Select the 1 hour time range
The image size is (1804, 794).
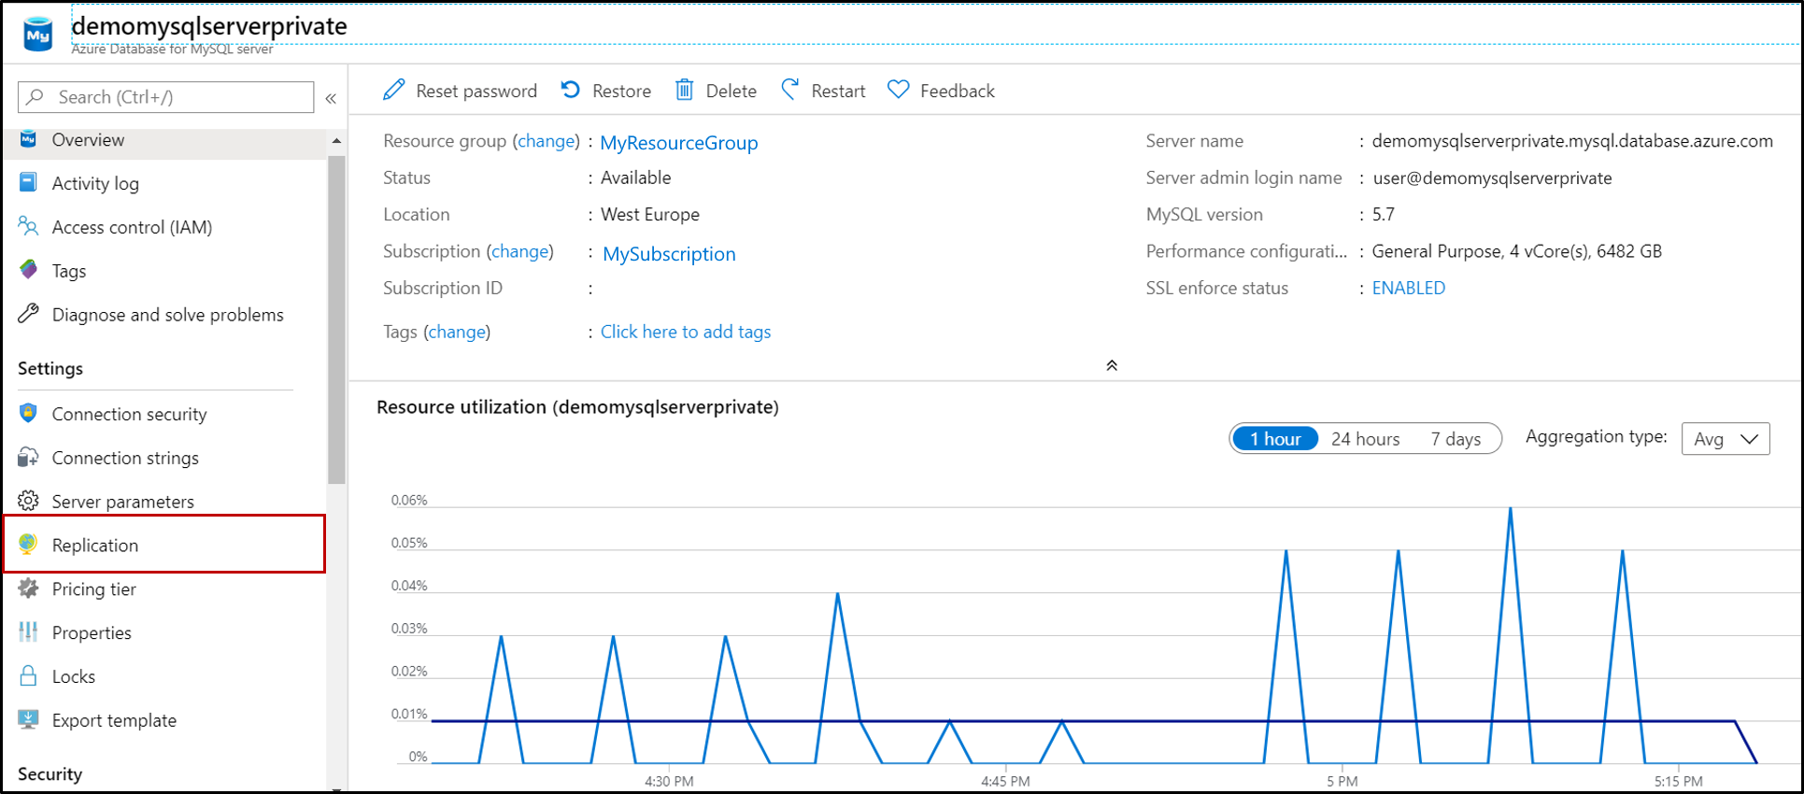[1275, 438]
